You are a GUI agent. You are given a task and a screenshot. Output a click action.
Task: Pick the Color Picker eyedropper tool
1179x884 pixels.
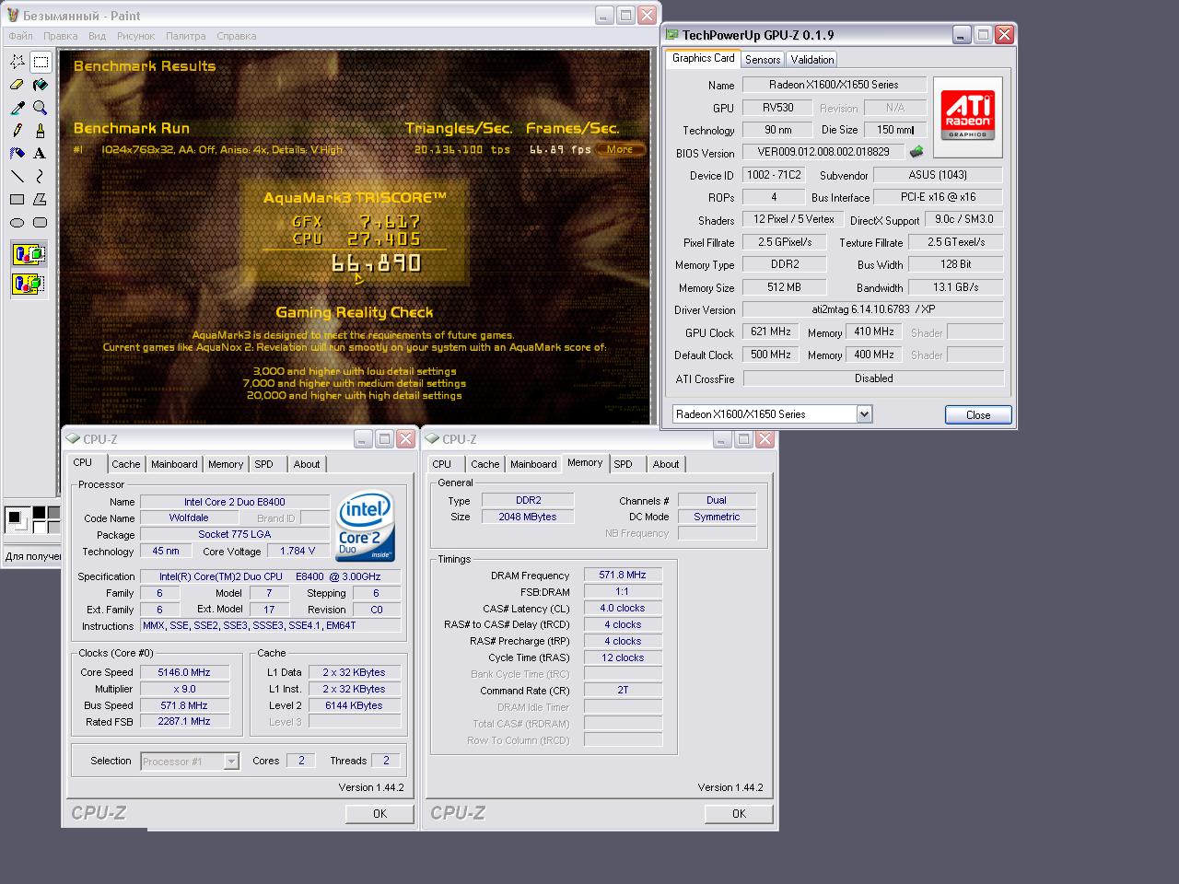tap(18, 108)
